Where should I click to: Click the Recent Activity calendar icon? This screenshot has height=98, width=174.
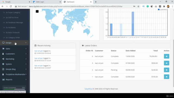pyautogui.click(x=35, y=45)
